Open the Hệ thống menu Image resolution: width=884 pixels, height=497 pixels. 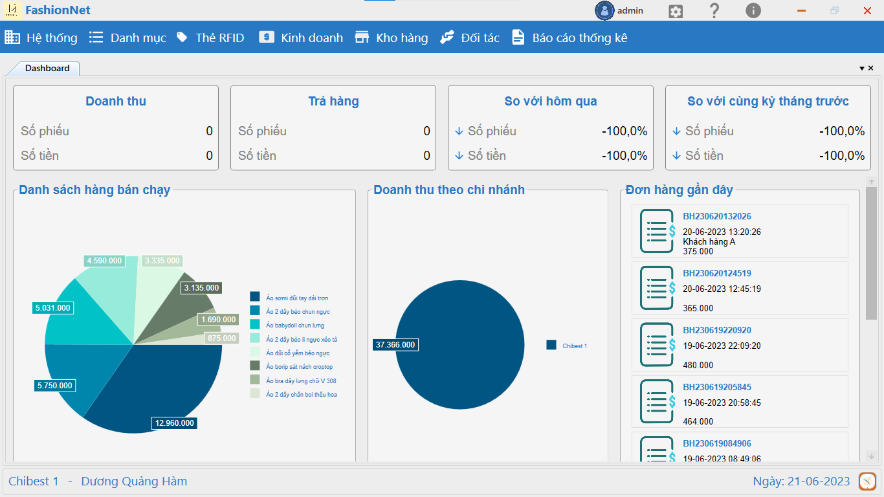coord(41,38)
